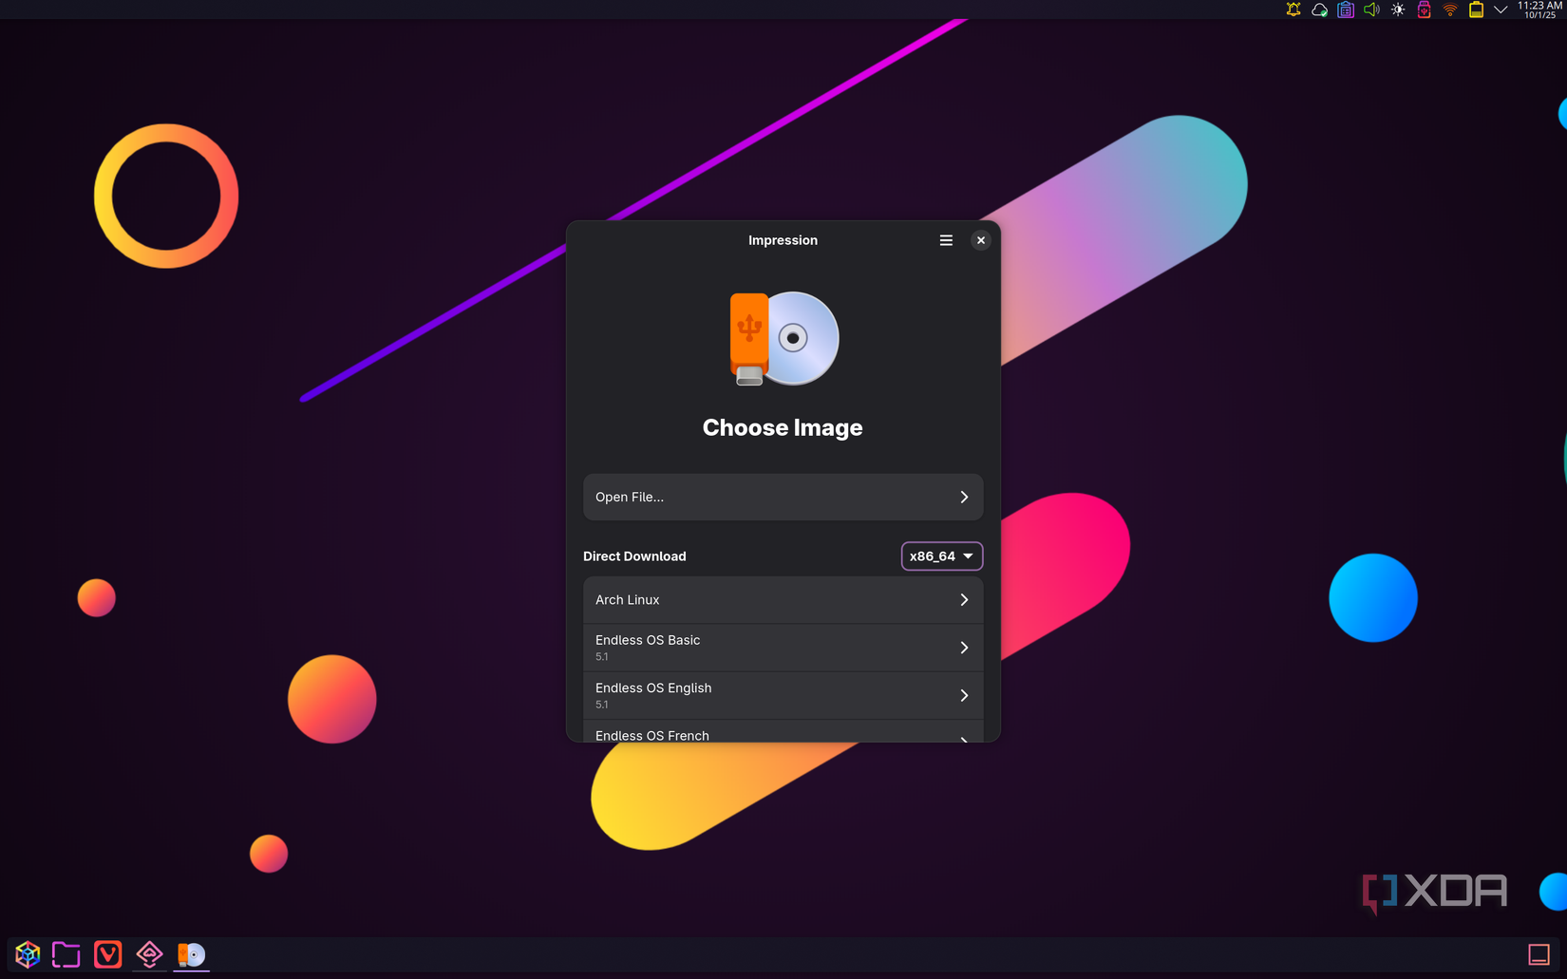This screenshot has height=979, width=1567.
Task: Click the notification bell in the system tray
Action: point(1293,9)
